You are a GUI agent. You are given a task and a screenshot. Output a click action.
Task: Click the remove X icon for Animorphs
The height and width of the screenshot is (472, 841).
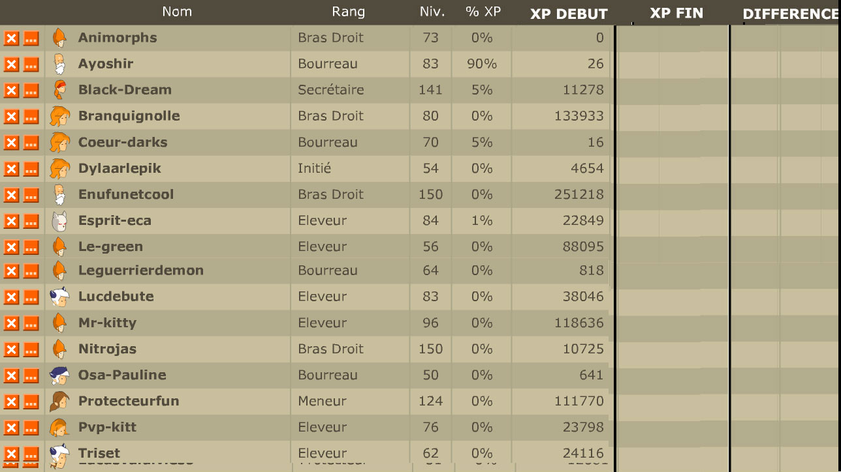coord(11,38)
